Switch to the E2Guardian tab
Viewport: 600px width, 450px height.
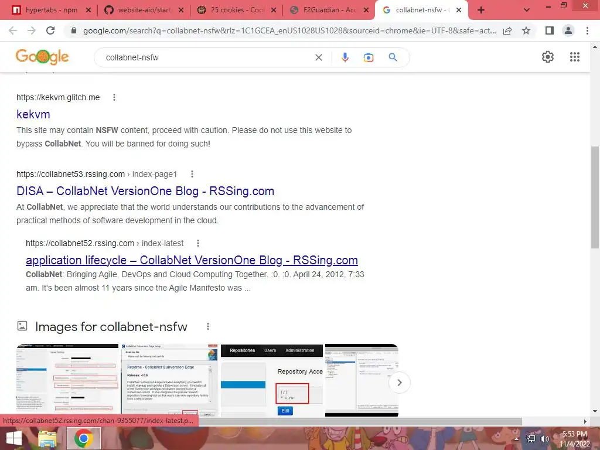(330, 10)
